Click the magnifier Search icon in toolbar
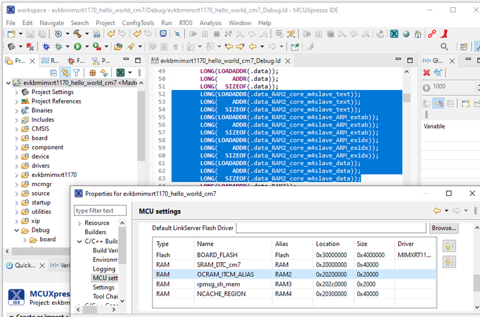Viewport: 480px width, 317px height. pos(444,47)
